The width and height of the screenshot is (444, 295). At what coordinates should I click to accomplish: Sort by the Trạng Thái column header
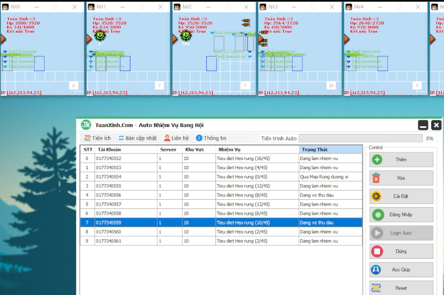click(330, 149)
